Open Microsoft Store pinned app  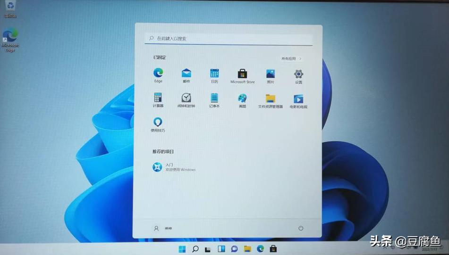pos(243,76)
